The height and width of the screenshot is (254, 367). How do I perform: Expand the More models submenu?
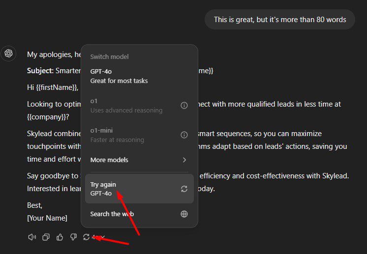(x=139, y=160)
